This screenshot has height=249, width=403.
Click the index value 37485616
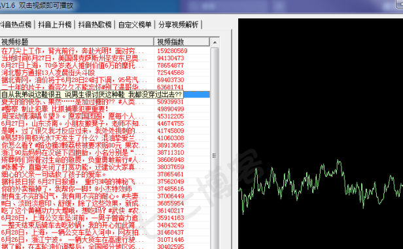[x=171, y=189]
